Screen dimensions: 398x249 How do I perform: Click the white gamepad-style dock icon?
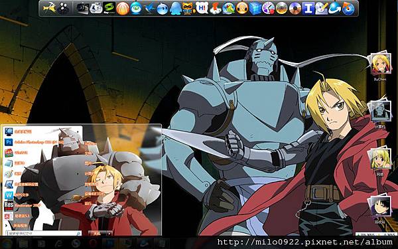click(96, 9)
